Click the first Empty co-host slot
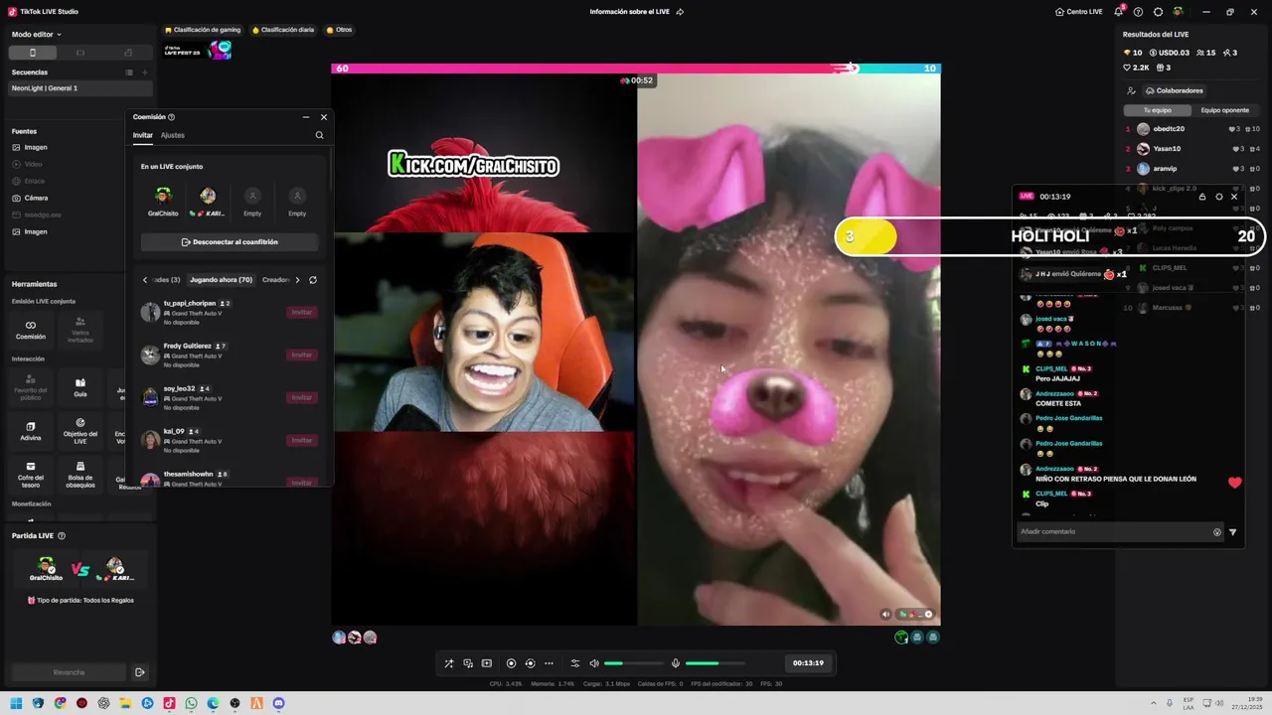 click(x=252, y=202)
